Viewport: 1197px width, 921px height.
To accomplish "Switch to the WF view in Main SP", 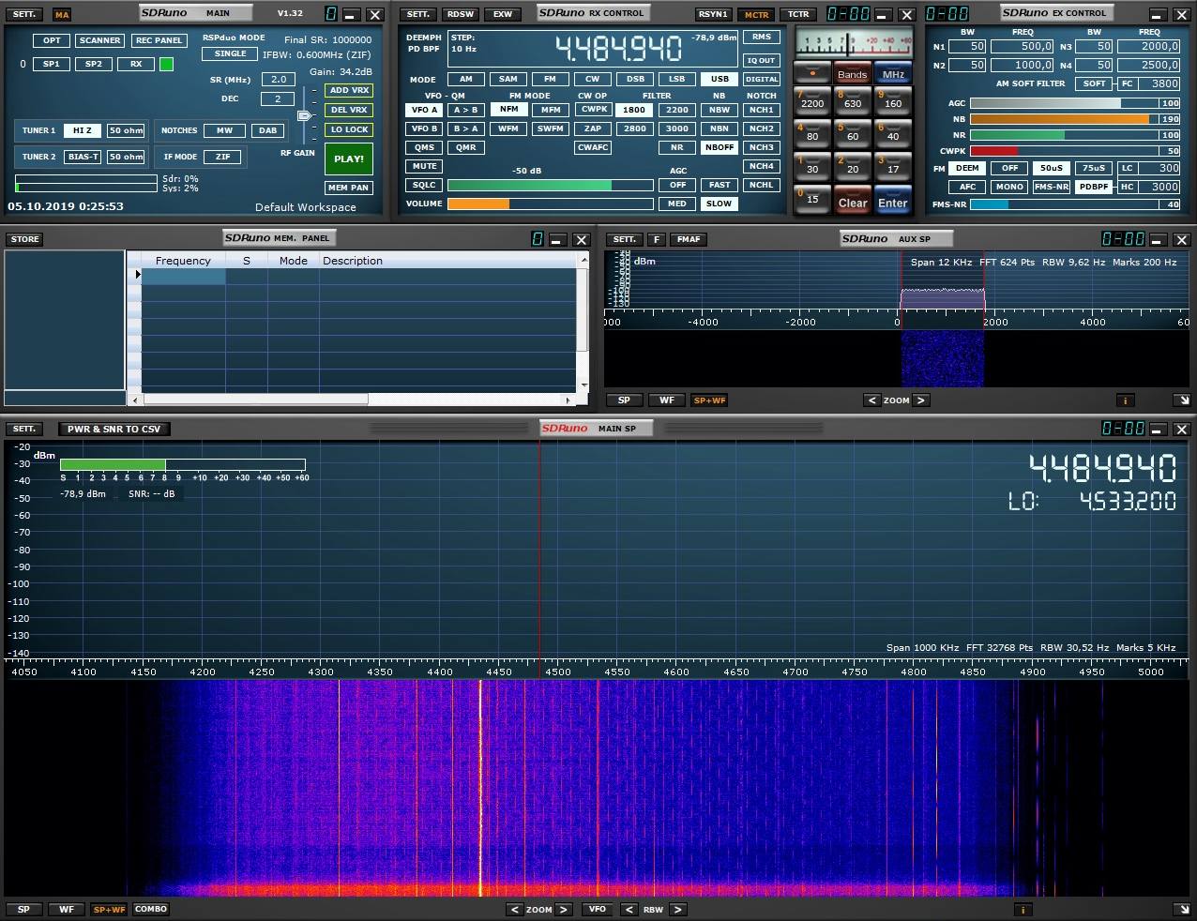I will (66, 909).
